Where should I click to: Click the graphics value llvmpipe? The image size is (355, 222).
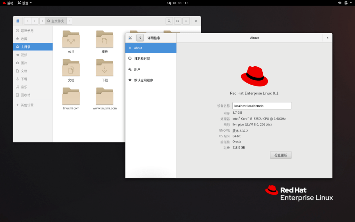pyautogui.click(x=252, y=125)
